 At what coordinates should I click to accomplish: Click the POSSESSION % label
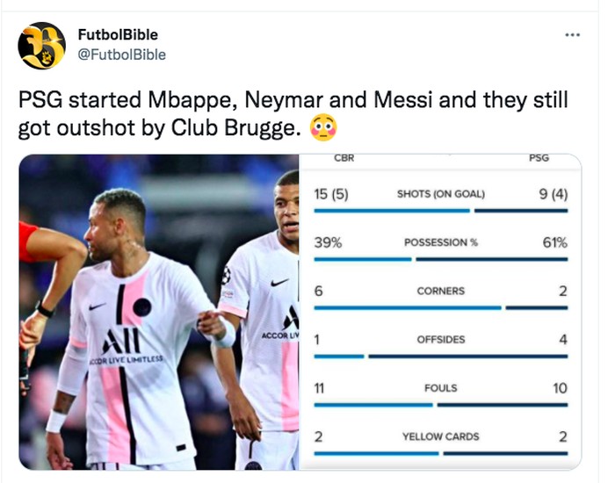coord(440,242)
